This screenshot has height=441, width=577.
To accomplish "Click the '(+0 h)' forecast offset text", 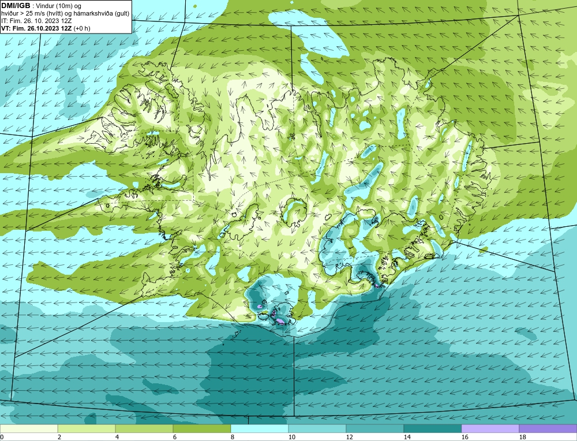I will 82,28.
